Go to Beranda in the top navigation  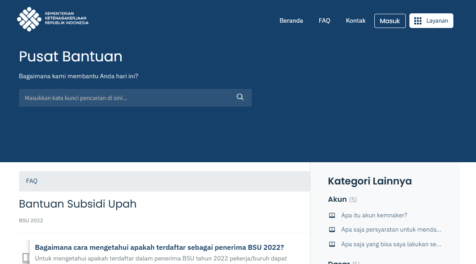click(291, 21)
